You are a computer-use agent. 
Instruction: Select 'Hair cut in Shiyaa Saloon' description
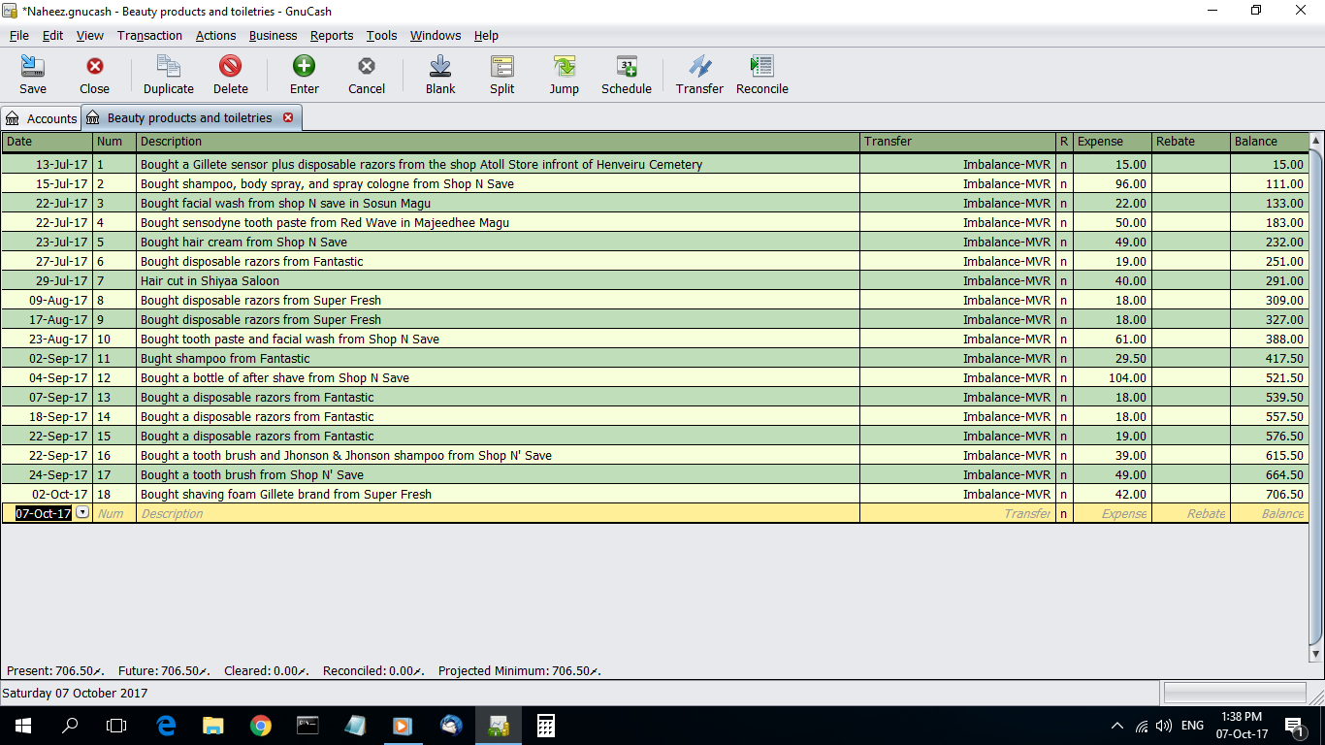tap(210, 280)
